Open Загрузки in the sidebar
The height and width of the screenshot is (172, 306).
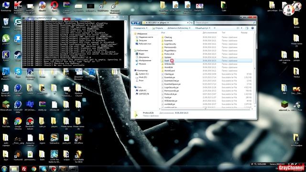pyautogui.click(x=142, y=40)
